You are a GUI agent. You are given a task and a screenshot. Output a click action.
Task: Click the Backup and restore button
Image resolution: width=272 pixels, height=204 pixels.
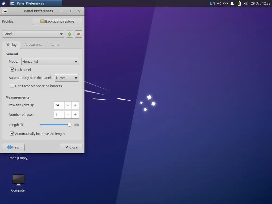pos(57,22)
